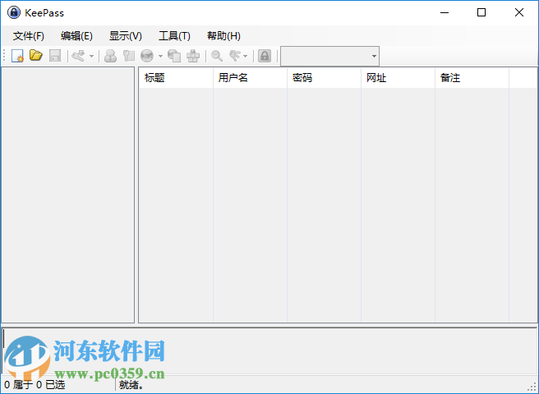
Task: Click the Perform auto-type icon
Action: click(193, 56)
